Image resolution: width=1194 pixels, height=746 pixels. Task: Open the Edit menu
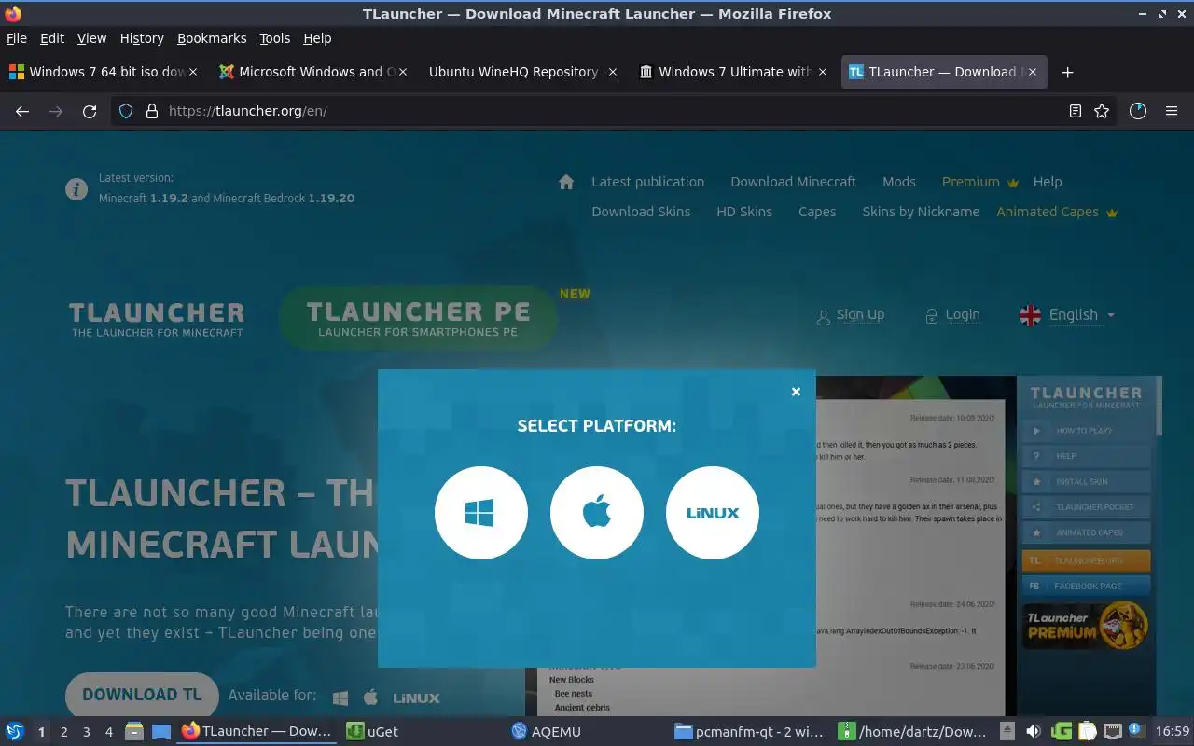pos(52,38)
